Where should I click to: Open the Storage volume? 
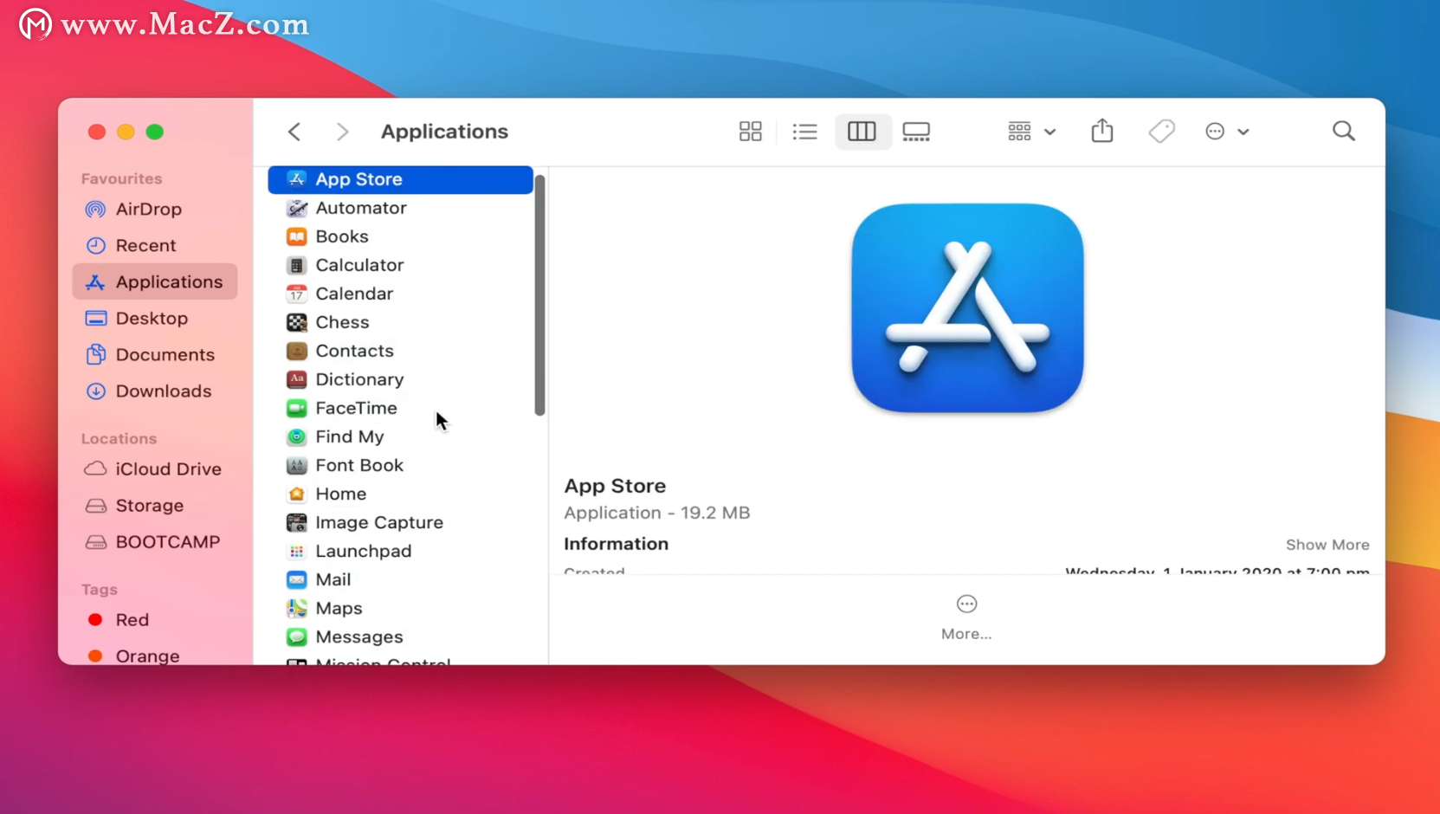tap(155, 506)
